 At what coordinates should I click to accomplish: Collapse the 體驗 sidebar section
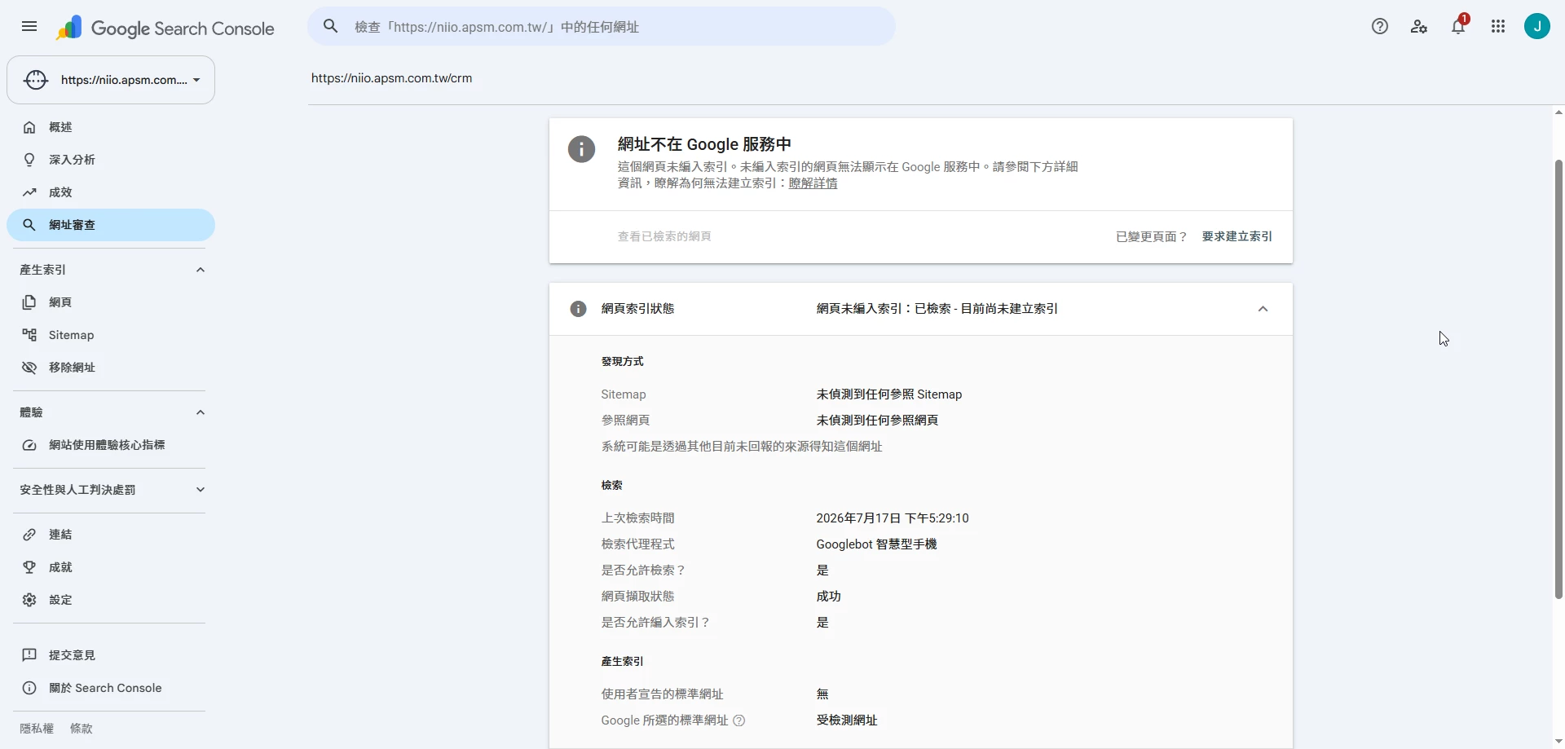pyautogui.click(x=201, y=412)
